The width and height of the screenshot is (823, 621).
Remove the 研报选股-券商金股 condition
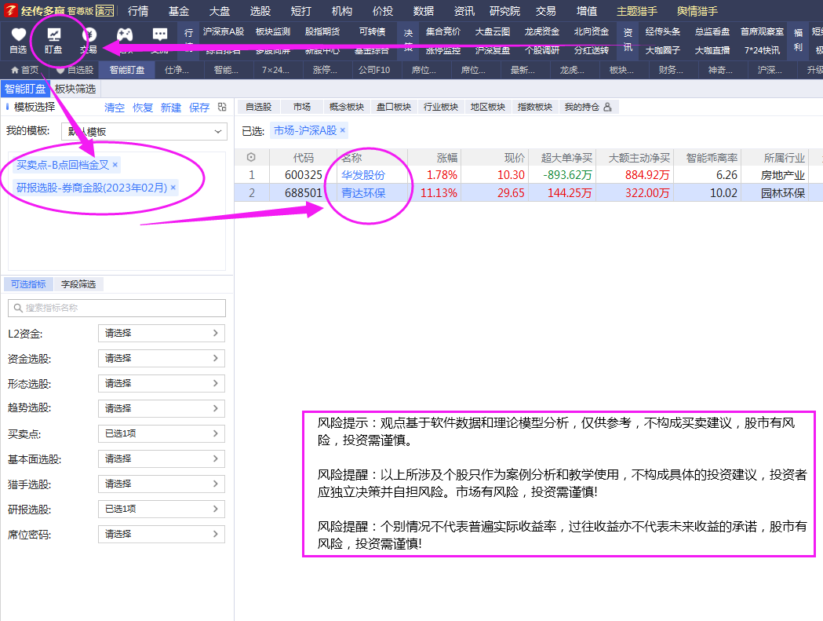(173, 188)
